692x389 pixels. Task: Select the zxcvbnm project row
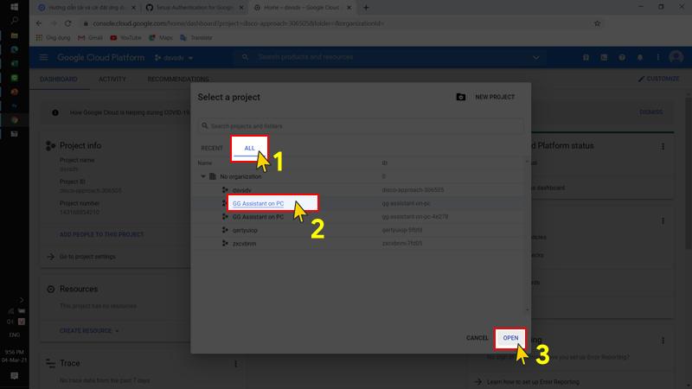pyautogui.click(x=244, y=244)
